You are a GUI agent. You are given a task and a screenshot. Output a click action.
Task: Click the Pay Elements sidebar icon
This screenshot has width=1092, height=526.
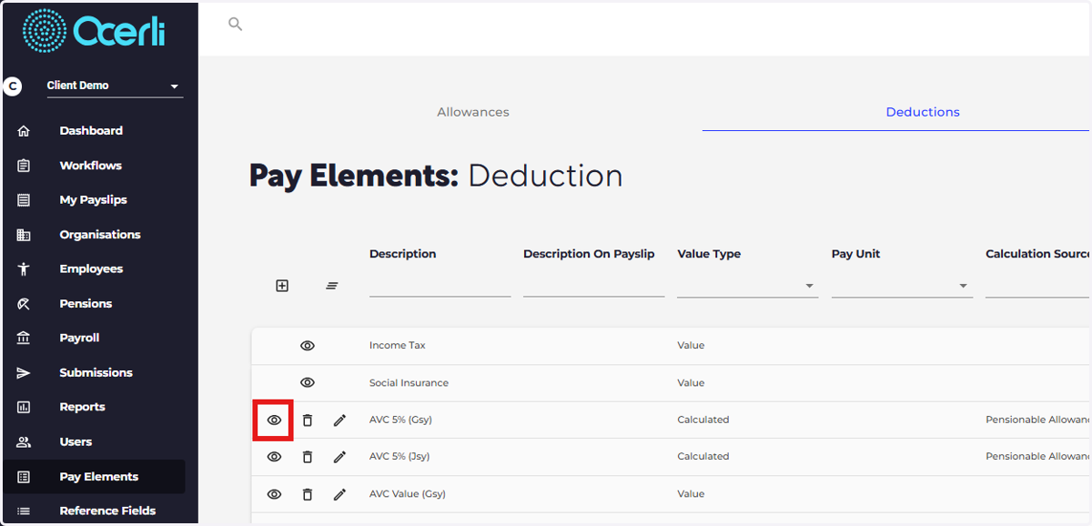point(24,477)
